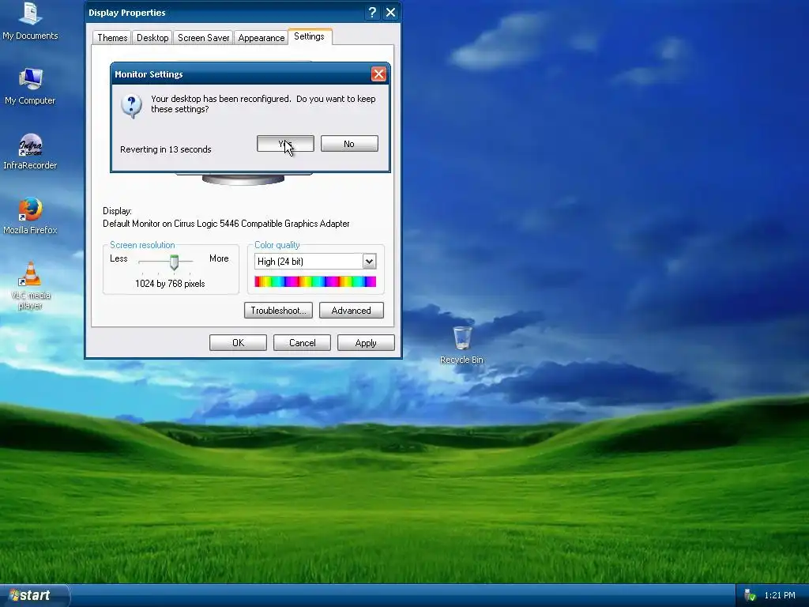Open the My Documents desktop icon
809x607 pixels.
coord(30,21)
